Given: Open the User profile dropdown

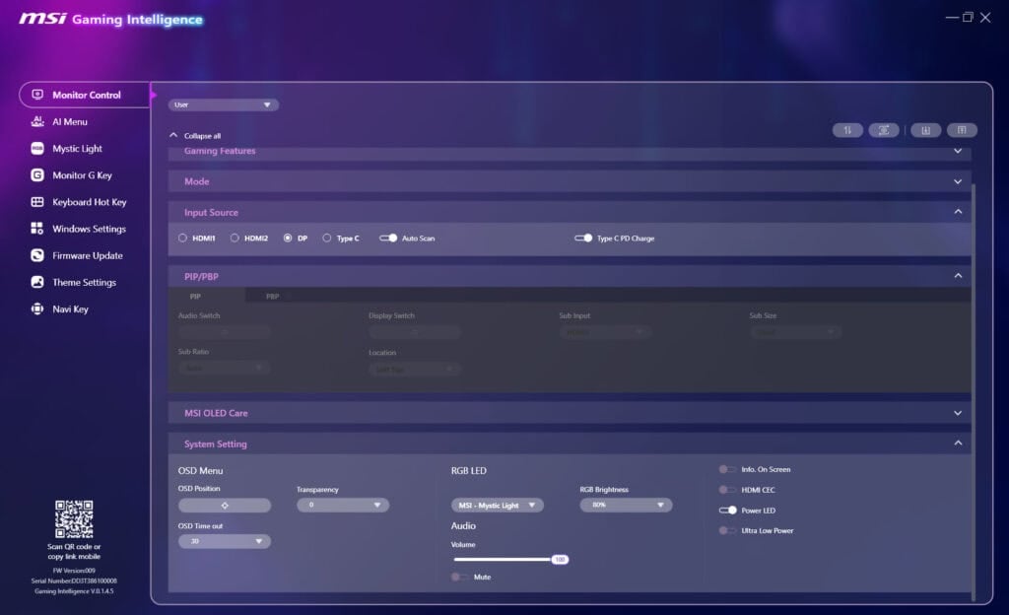Looking at the screenshot, I should point(224,104).
